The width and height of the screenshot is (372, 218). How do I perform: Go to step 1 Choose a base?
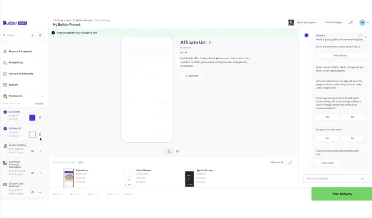62,20
